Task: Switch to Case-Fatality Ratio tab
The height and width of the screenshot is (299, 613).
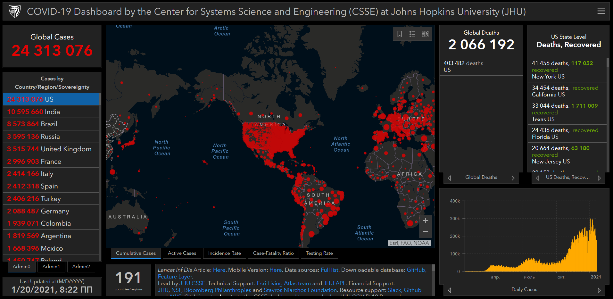Action: (273, 253)
